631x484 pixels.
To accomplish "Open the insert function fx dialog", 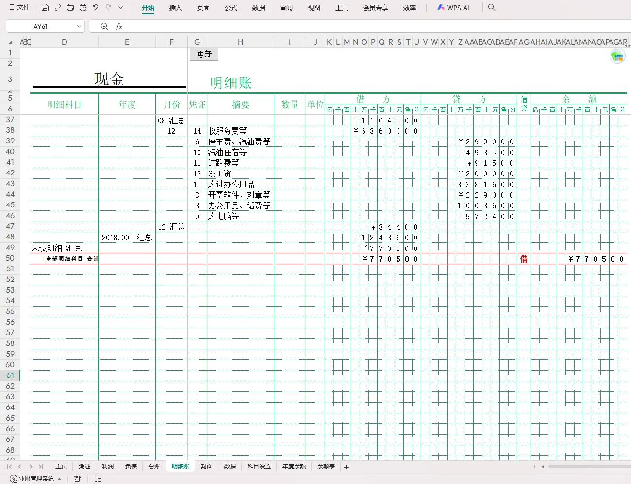I will pyautogui.click(x=119, y=26).
